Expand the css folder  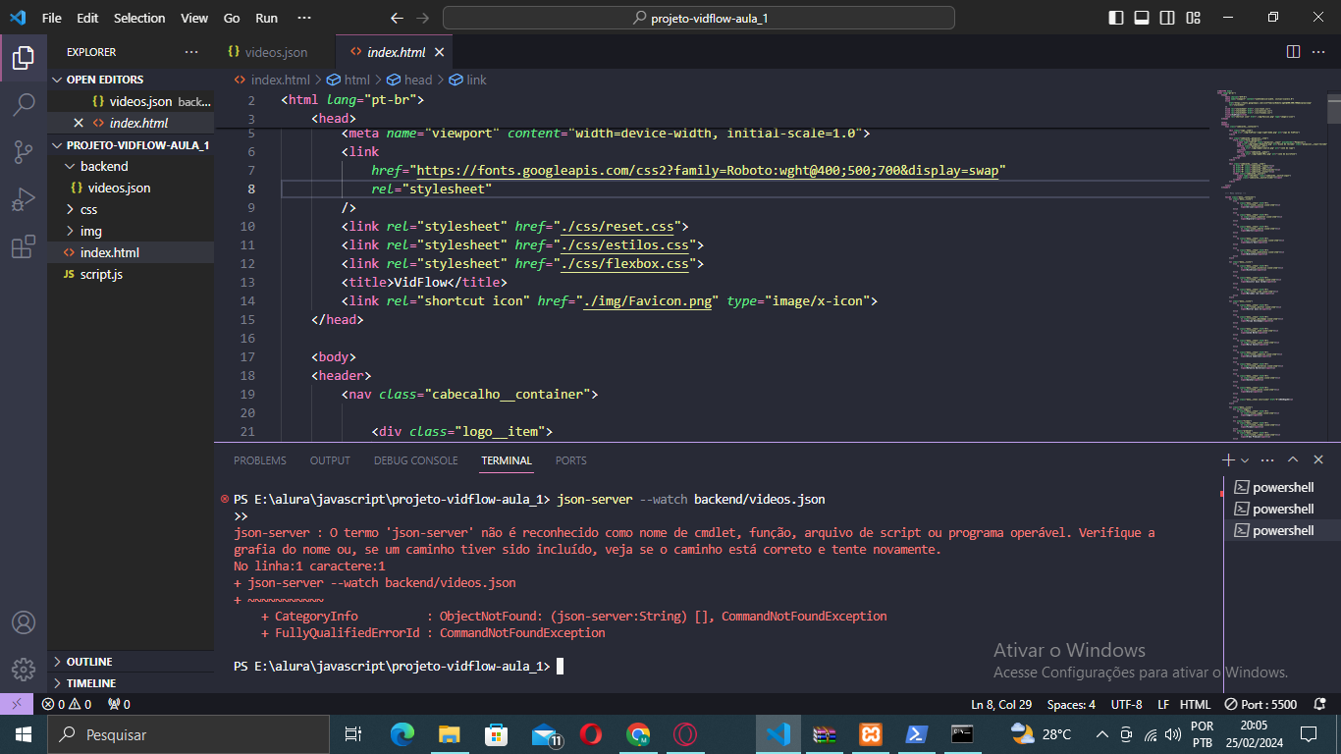131,209
